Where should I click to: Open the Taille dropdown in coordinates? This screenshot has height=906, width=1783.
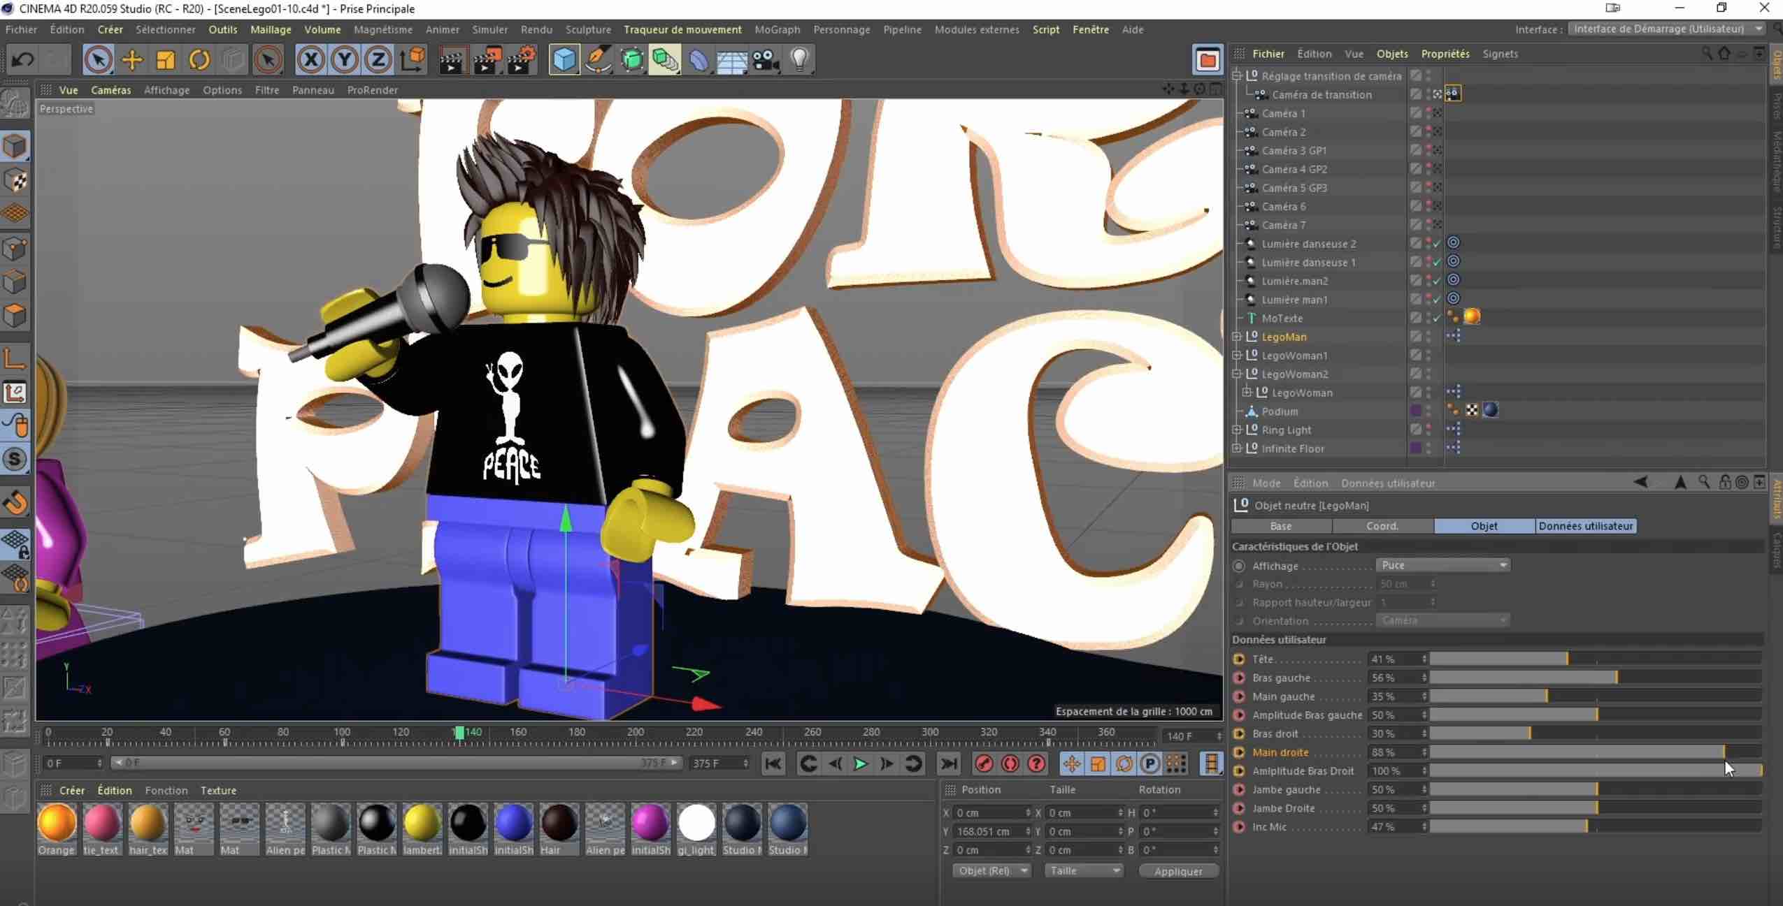1083,870
